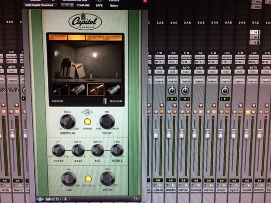271x203 pixels.
Task: Click the volume fader on the Vocld track
Action: [x=246, y=134]
